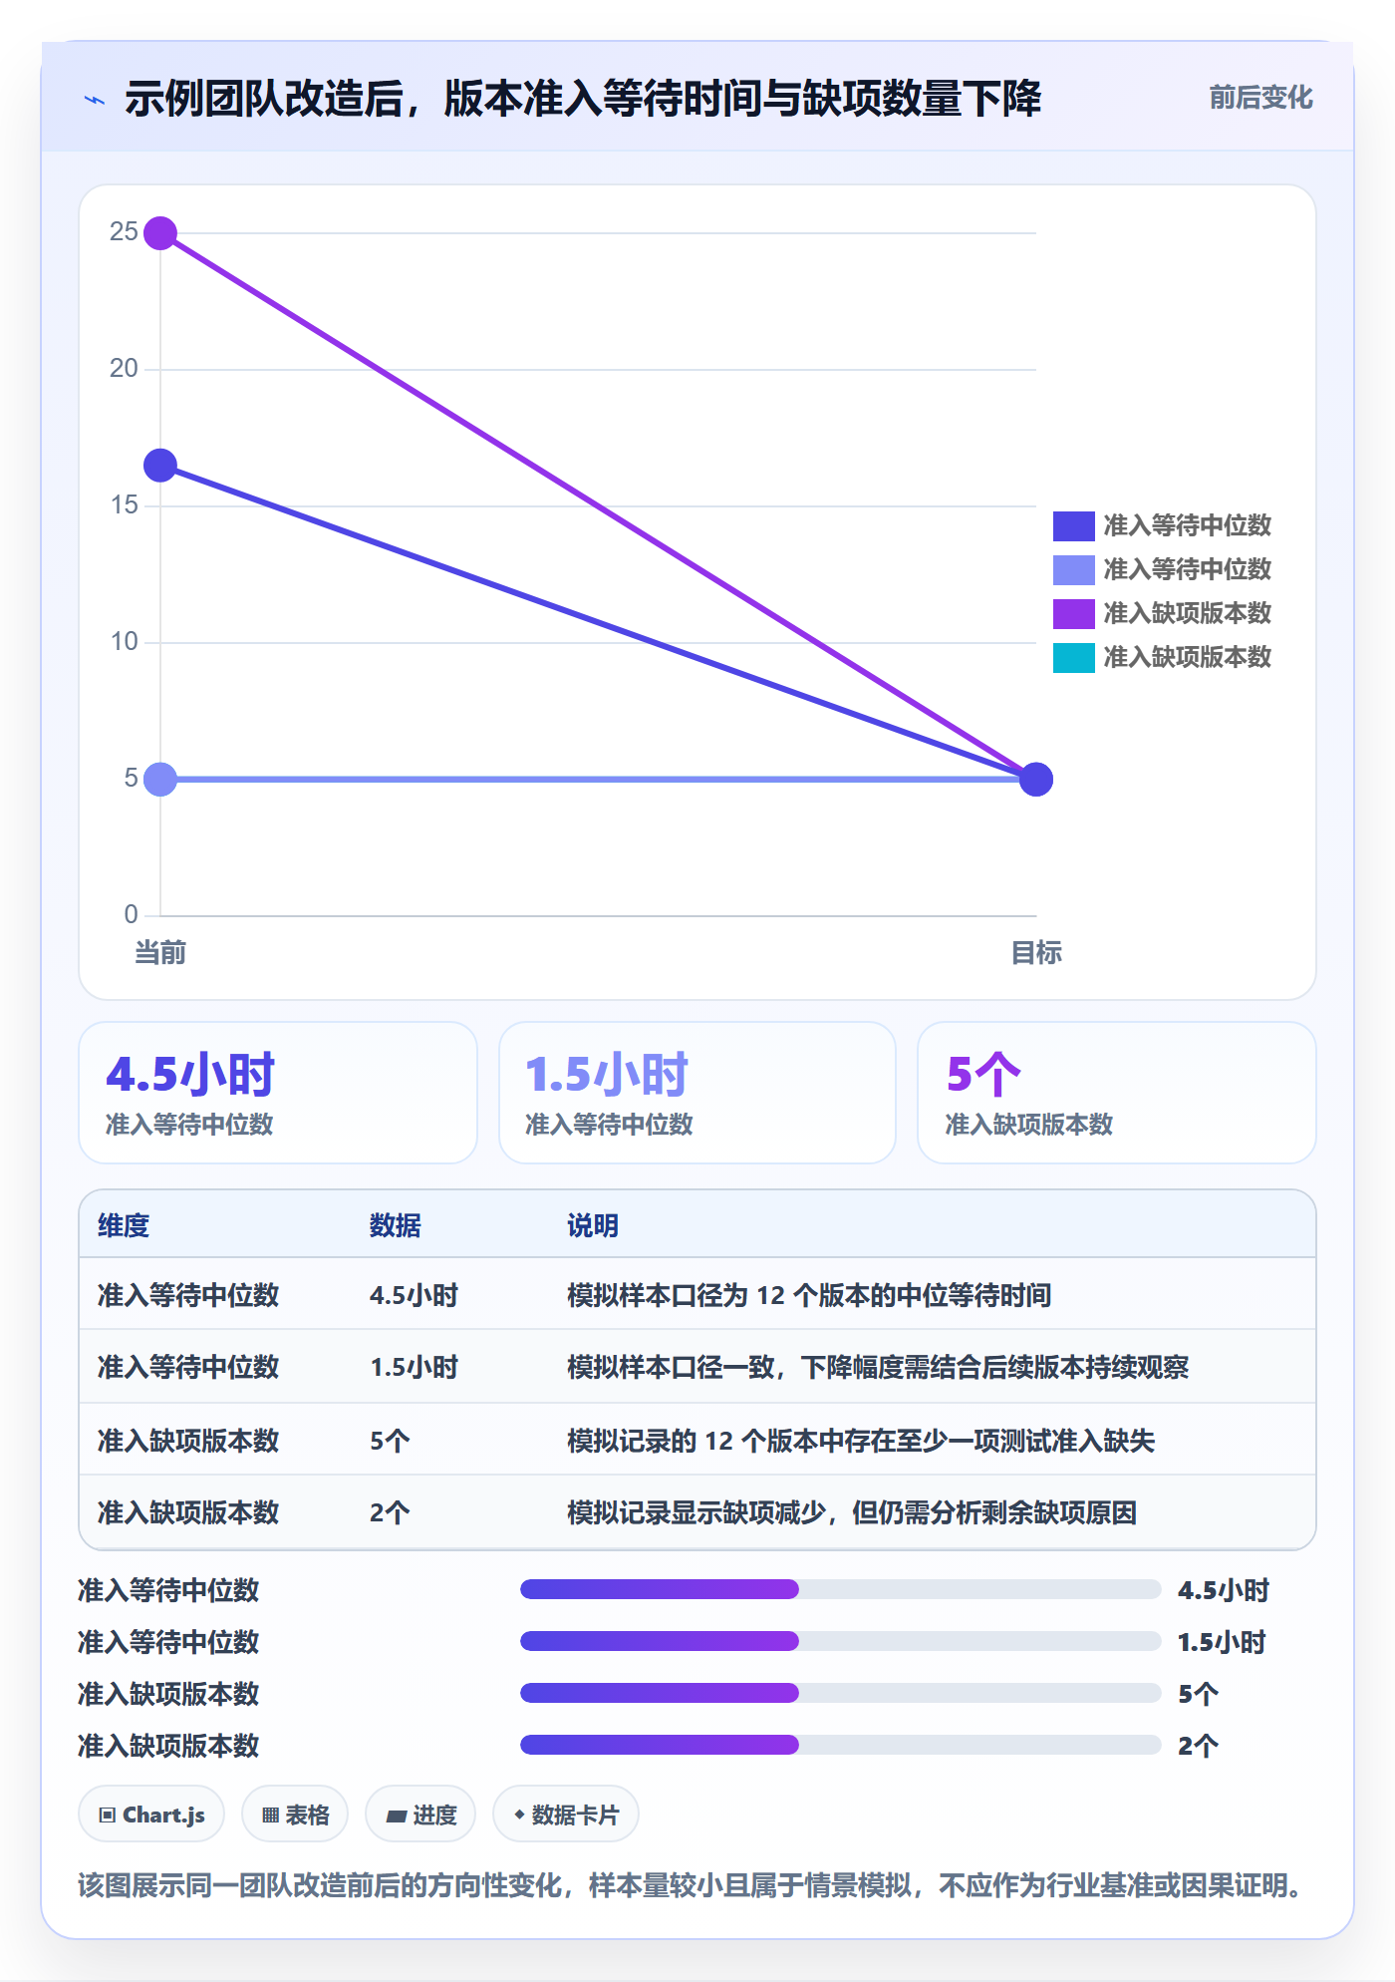Click the light periwinkle legend swatch

(x=1073, y=569)
